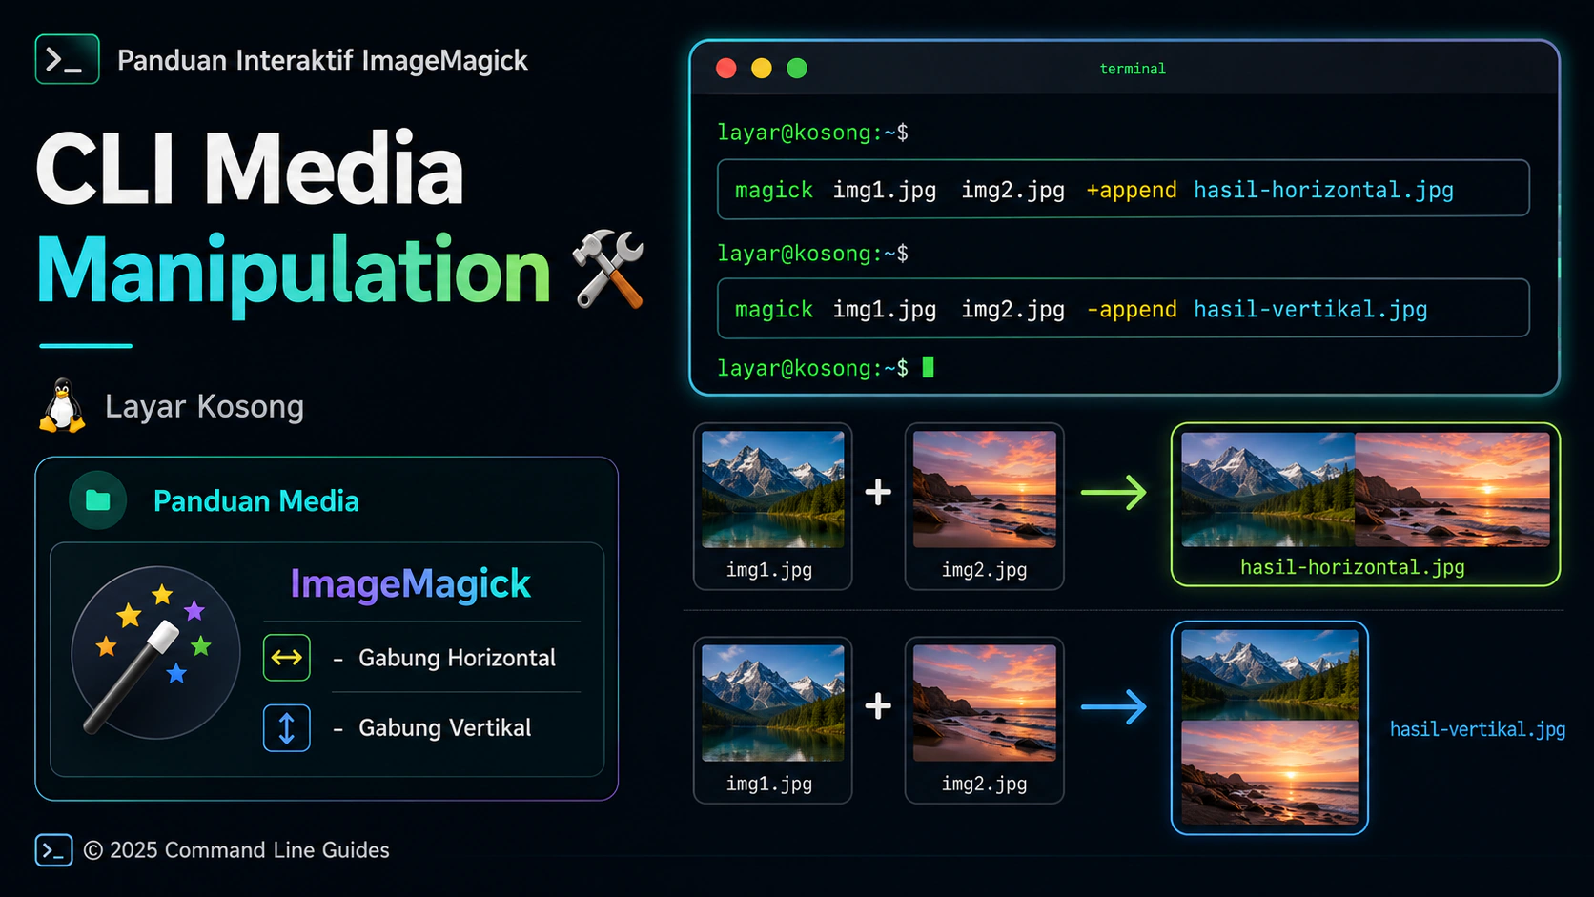The width and height of the screenshot is (1594, 897).
Task: Click the yellow minimize dot in the terminal
Action: click(x=762, y=69)
